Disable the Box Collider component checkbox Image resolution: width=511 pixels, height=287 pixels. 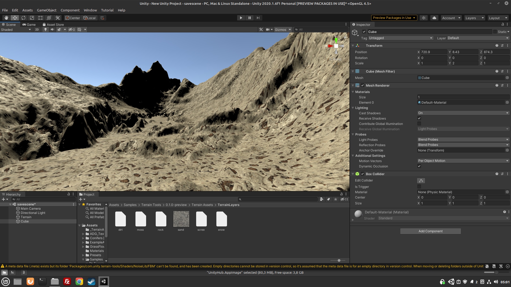[x=362, y=174]
